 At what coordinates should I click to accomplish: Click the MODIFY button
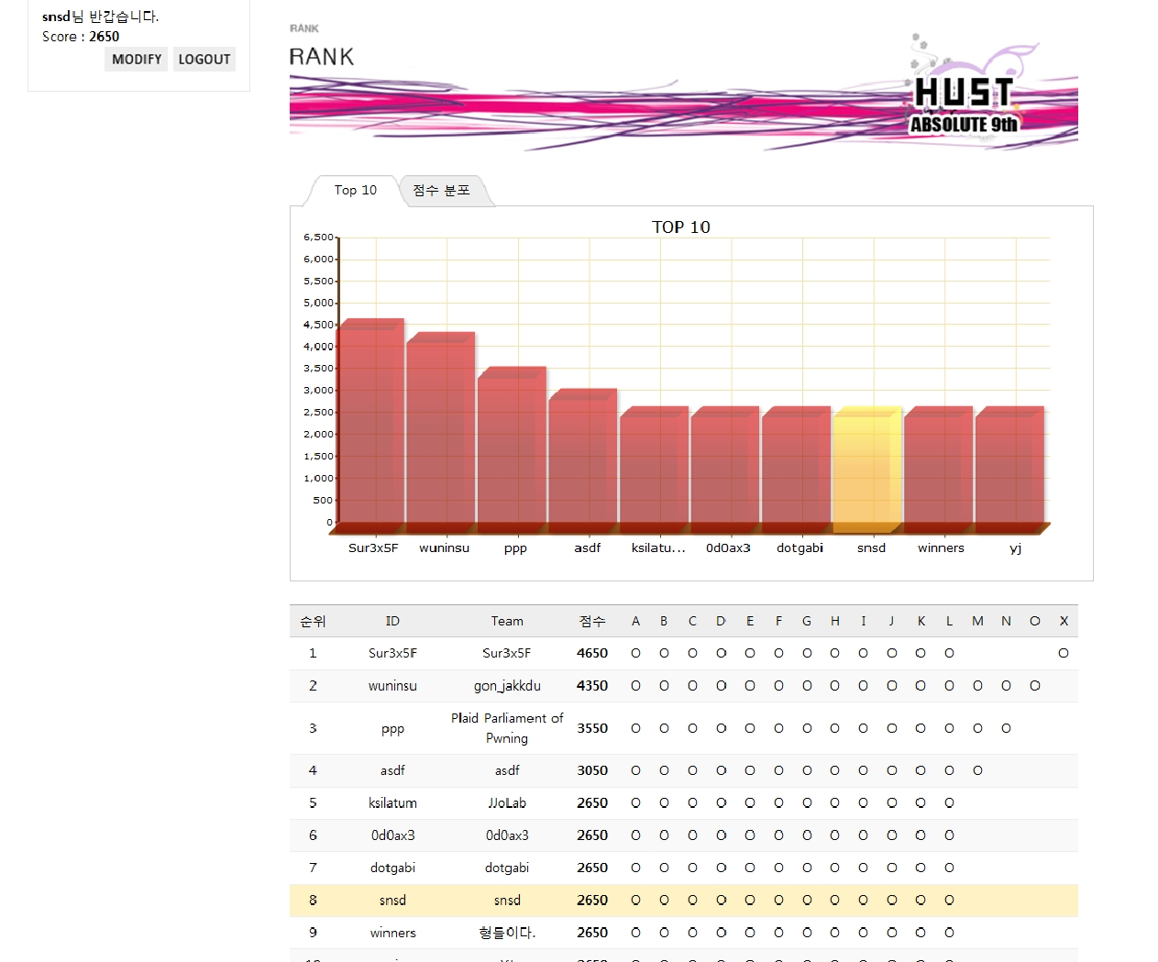(x=136, y=60)
